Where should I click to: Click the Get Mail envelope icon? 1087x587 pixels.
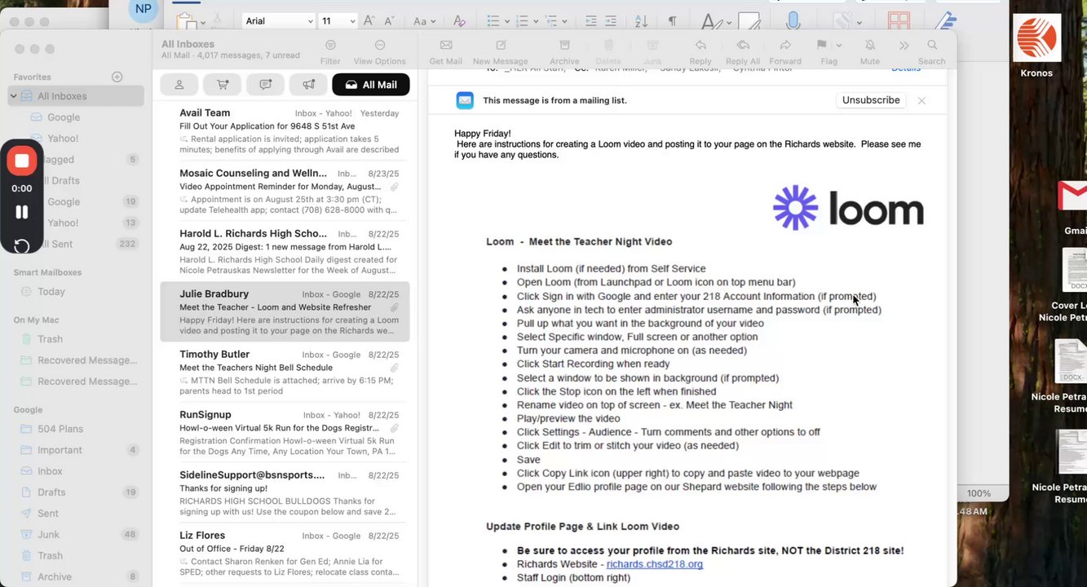click(446, 46)
